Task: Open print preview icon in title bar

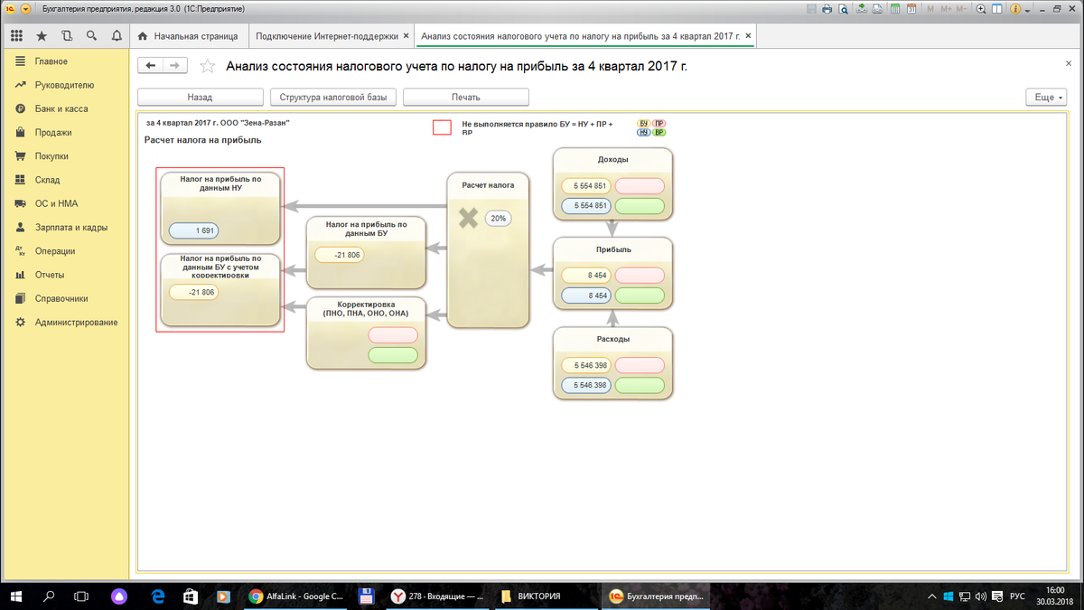Action: [843, 8]
